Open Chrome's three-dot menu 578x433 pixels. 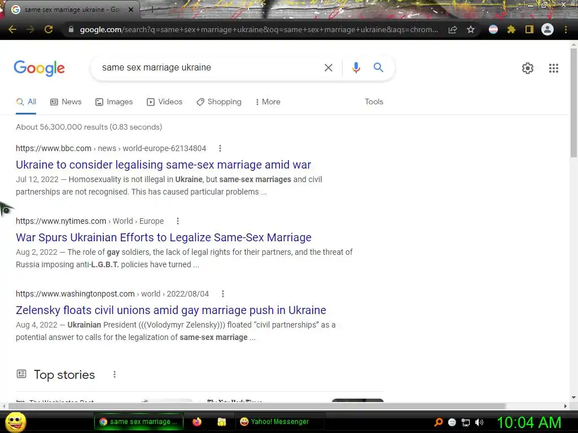566,29
